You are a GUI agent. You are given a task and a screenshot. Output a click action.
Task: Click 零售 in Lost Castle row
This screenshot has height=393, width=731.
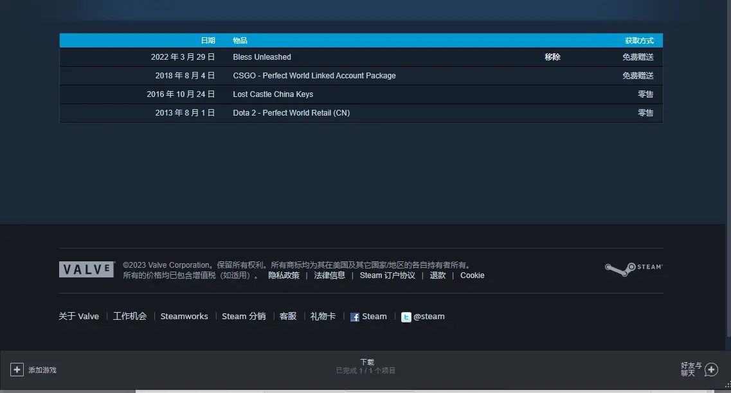(x=645, y=94)
